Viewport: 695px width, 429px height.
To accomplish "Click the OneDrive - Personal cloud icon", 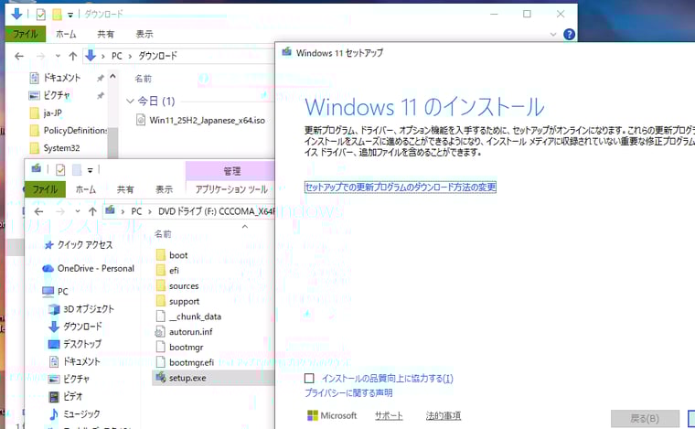I will [48, 268].
